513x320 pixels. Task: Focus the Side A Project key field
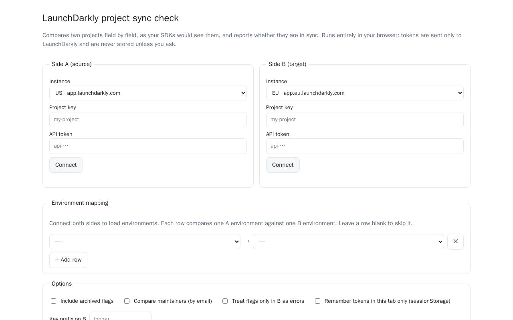click(x=148, y=120)
